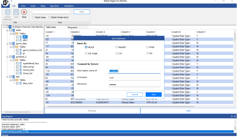Click the stores_hash table icon
This screenshot has width=238, height=137.
point(21,70)
